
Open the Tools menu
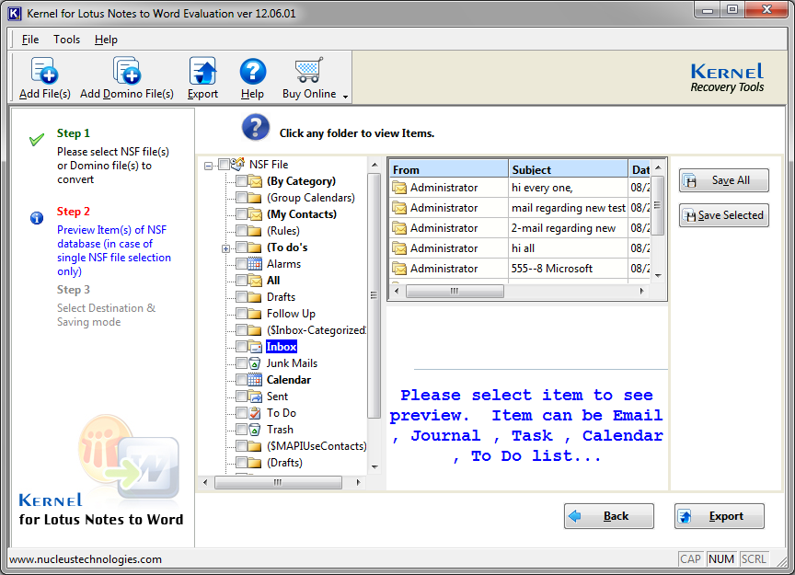[67, 40]
